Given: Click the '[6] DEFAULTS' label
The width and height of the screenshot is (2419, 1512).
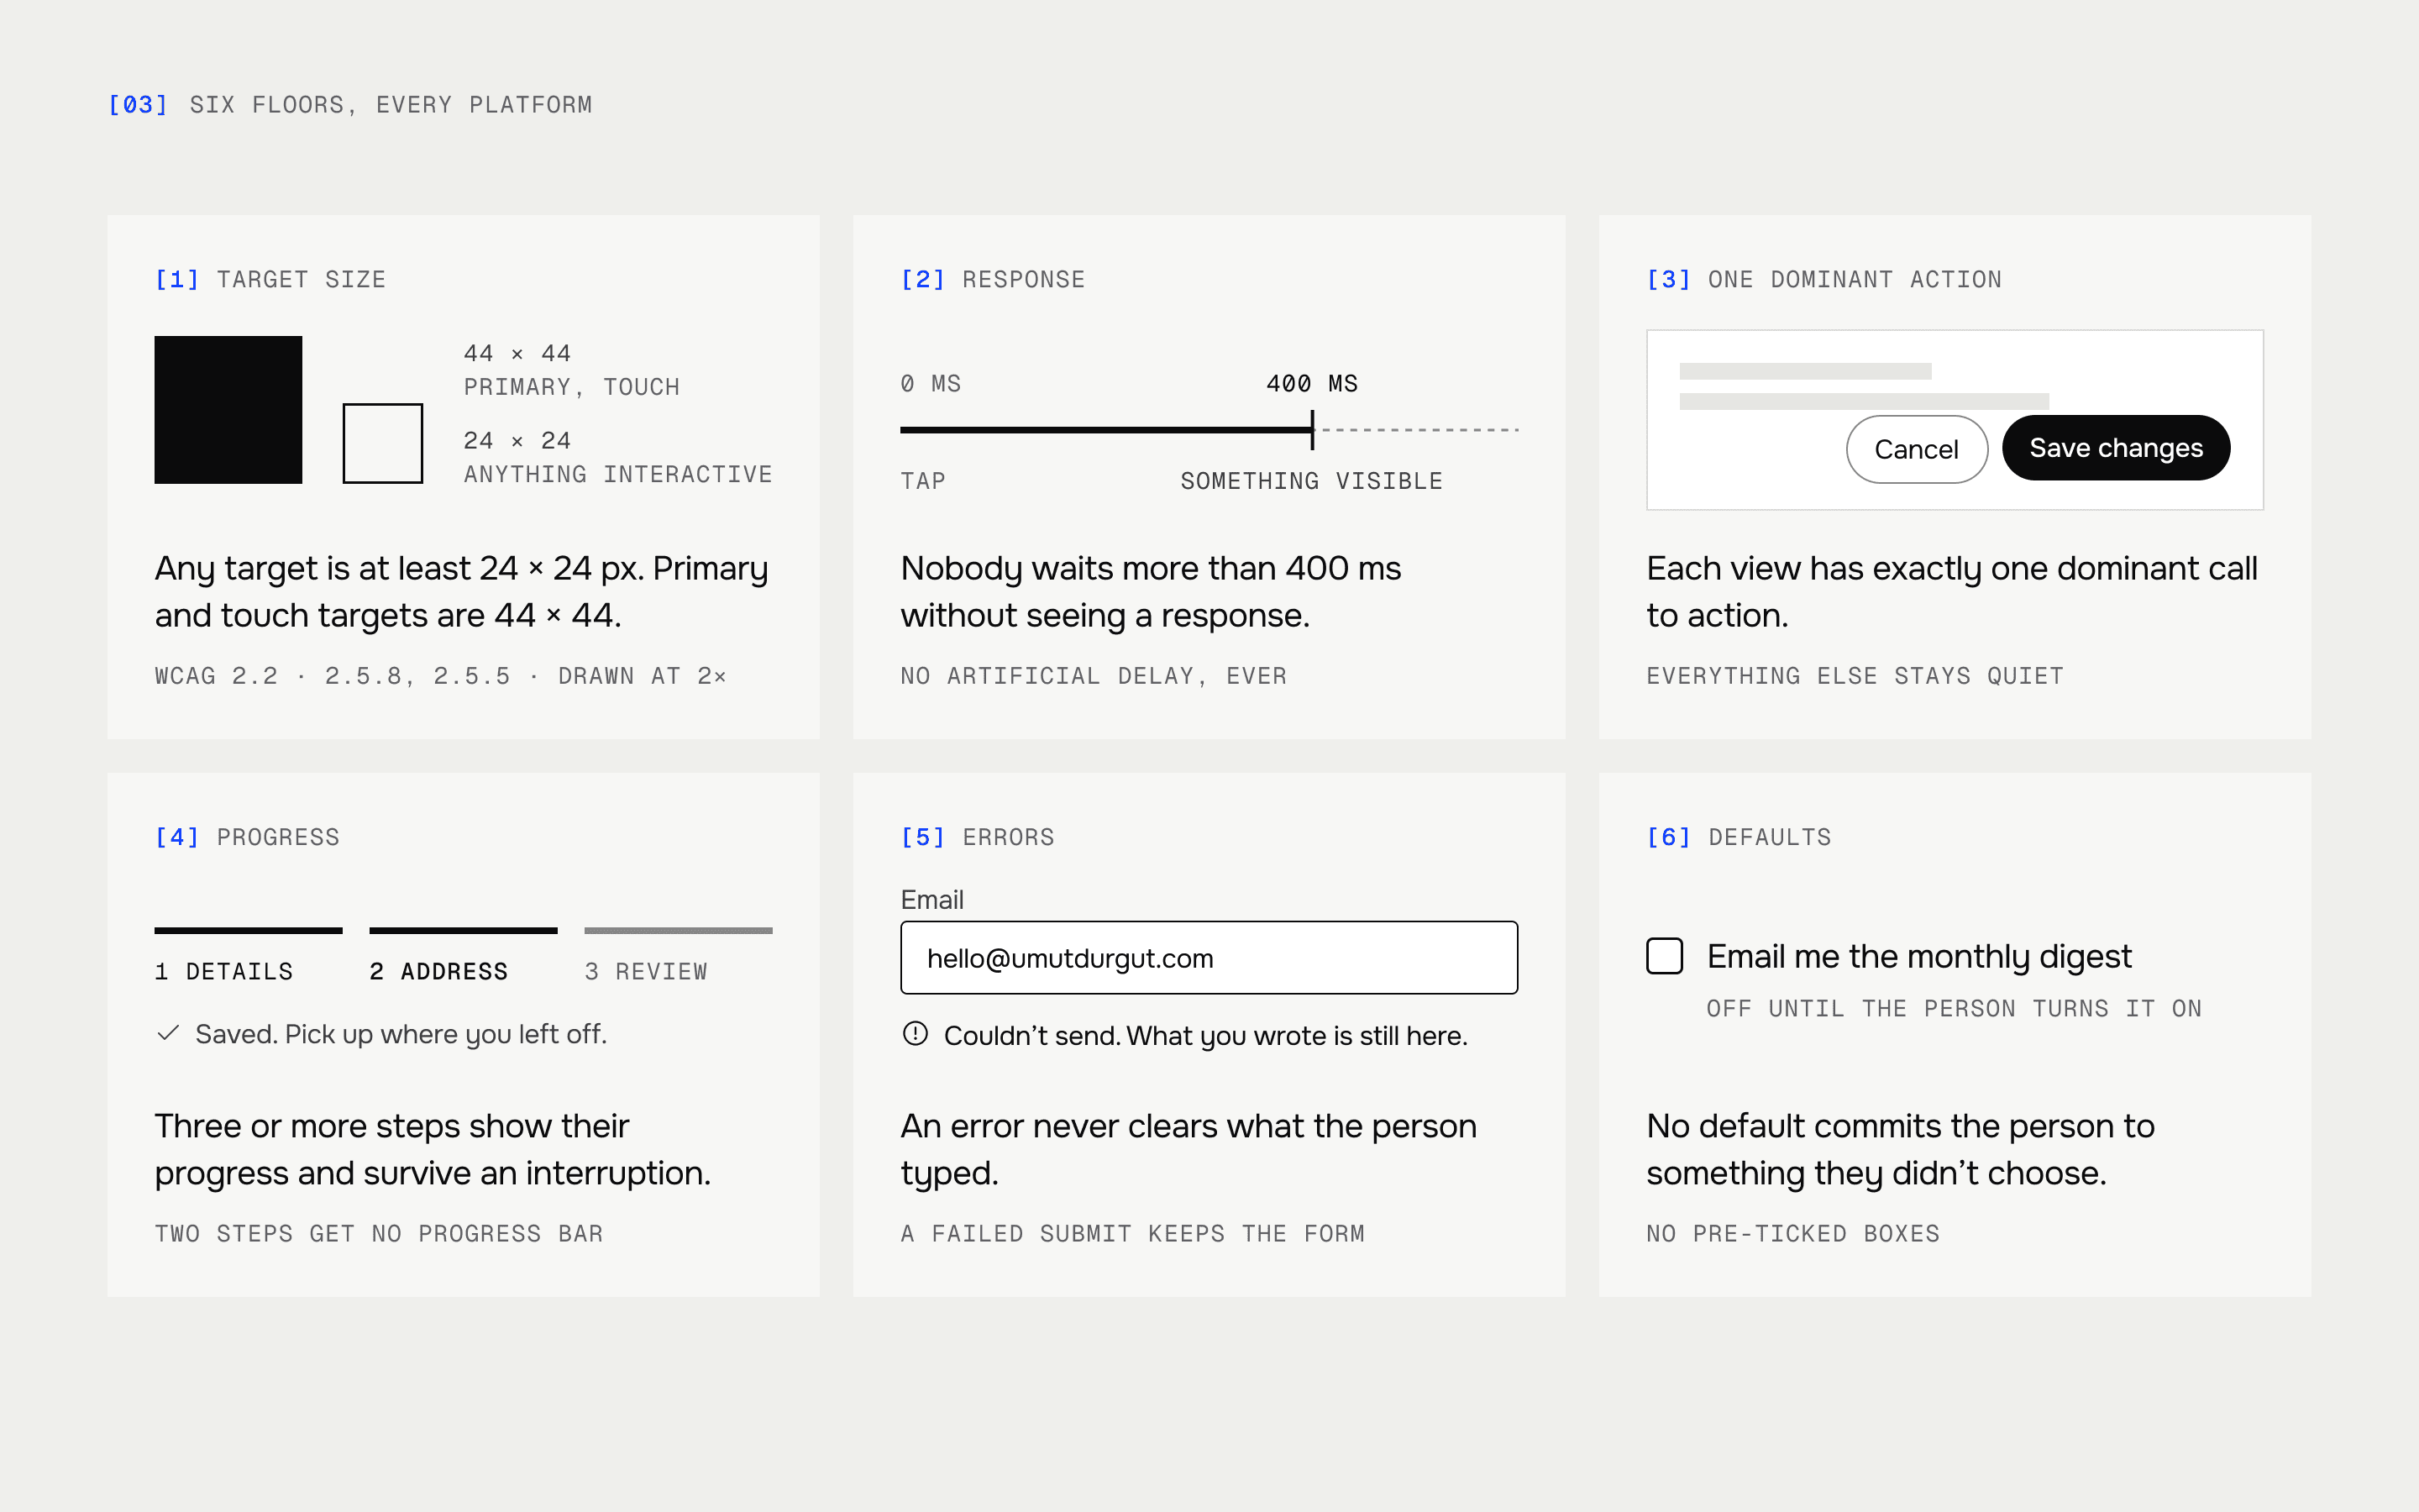Looking at the screenshot, I should [1739, 838].
